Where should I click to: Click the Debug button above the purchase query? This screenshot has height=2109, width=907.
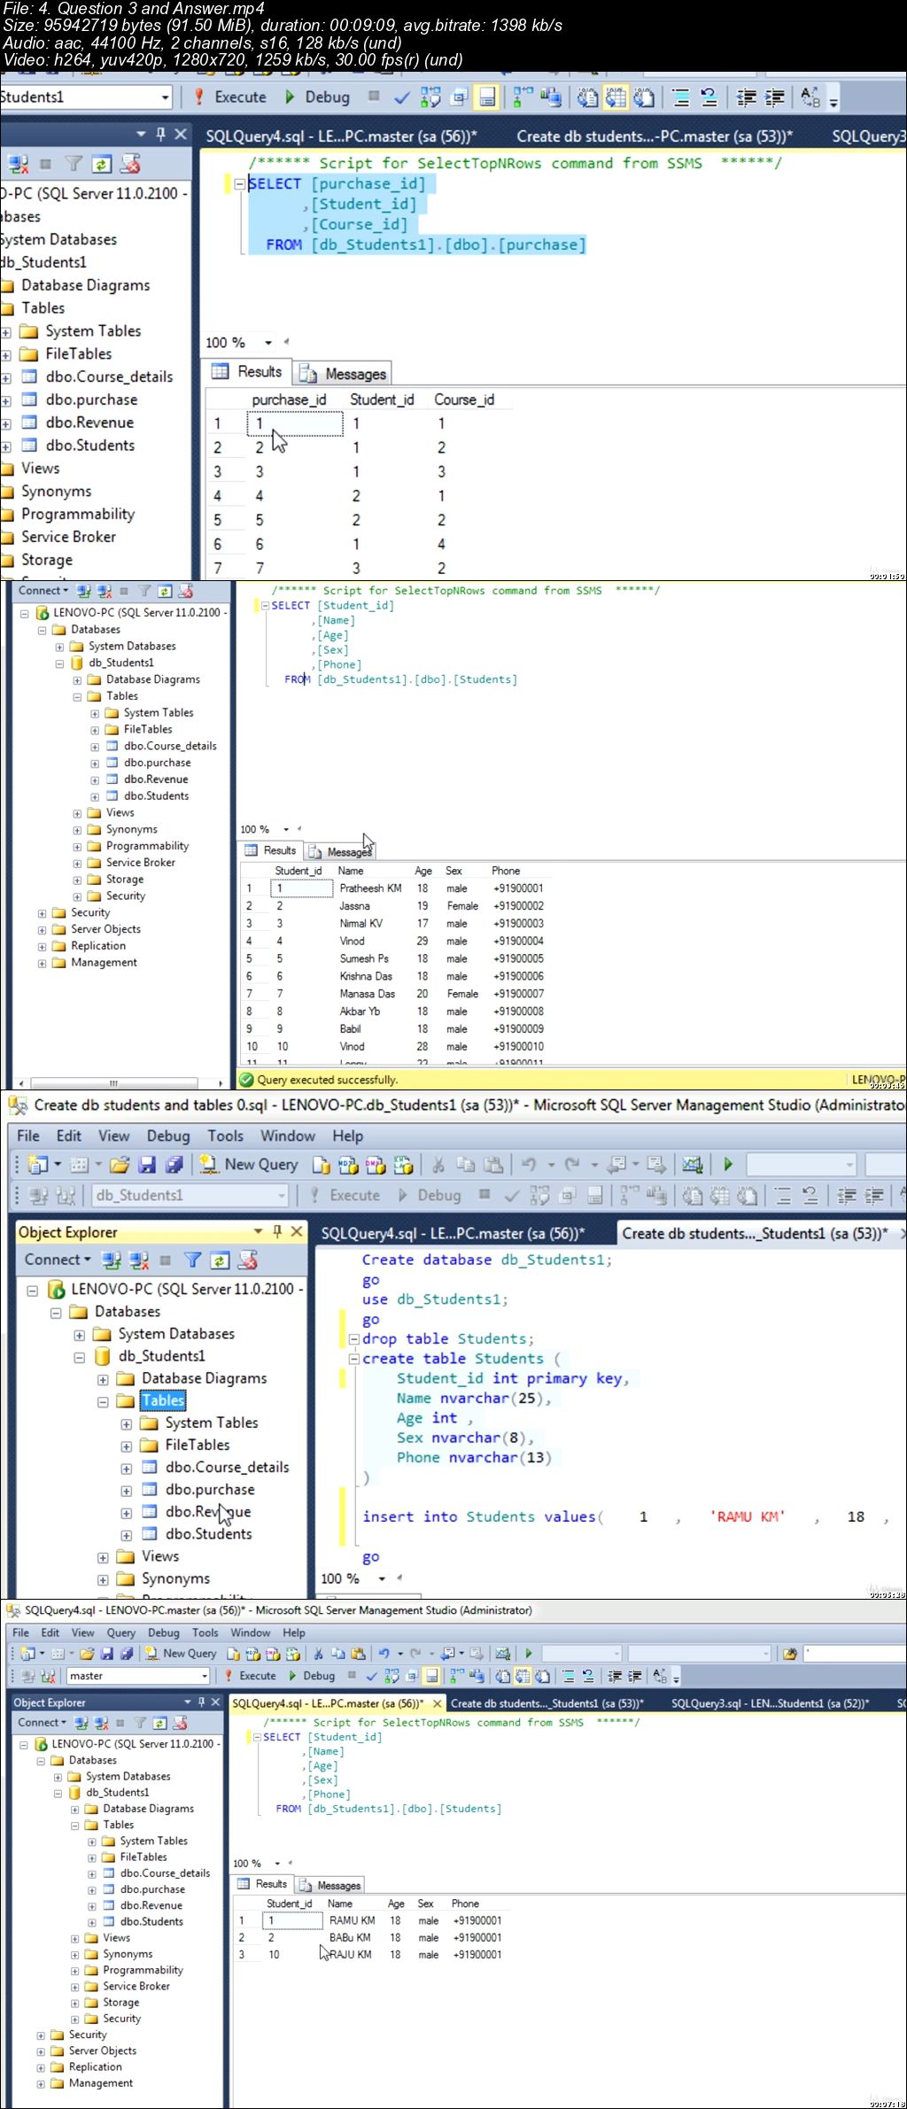(x=317, y=97)
